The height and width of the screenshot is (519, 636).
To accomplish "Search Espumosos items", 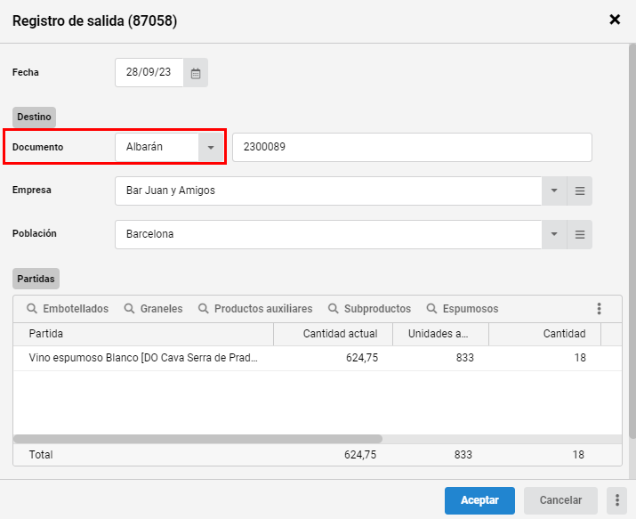I will (x=463, y=309).
